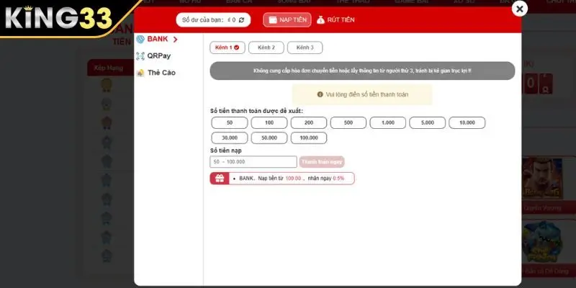Image resolution: width=576 pixels, height=288 pixels.
Task: Select Kênh 3 channel option
Action: pyautogui.click(x=305, y=48)
